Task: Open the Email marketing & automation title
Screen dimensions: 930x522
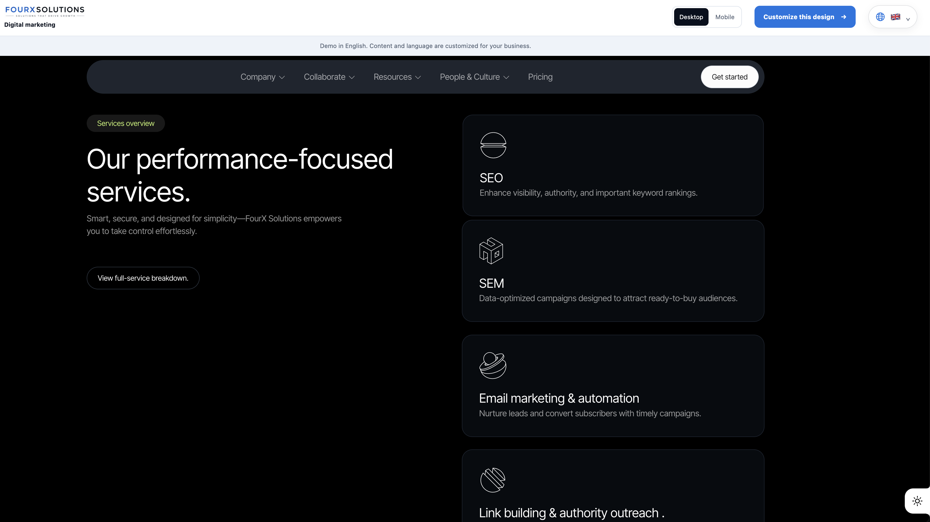Action: [x=559, y=398]
